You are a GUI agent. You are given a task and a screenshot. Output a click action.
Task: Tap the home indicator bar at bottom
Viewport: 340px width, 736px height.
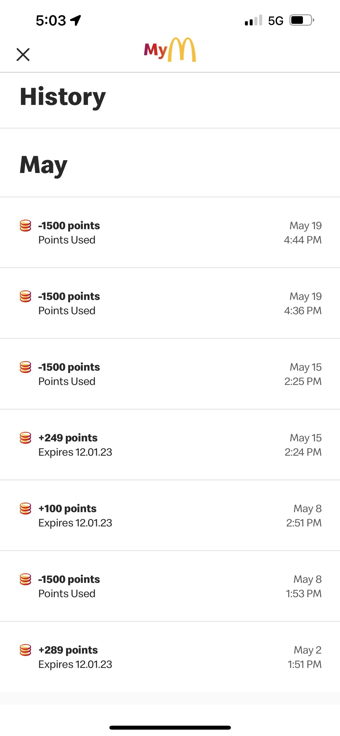click(170, 728)
